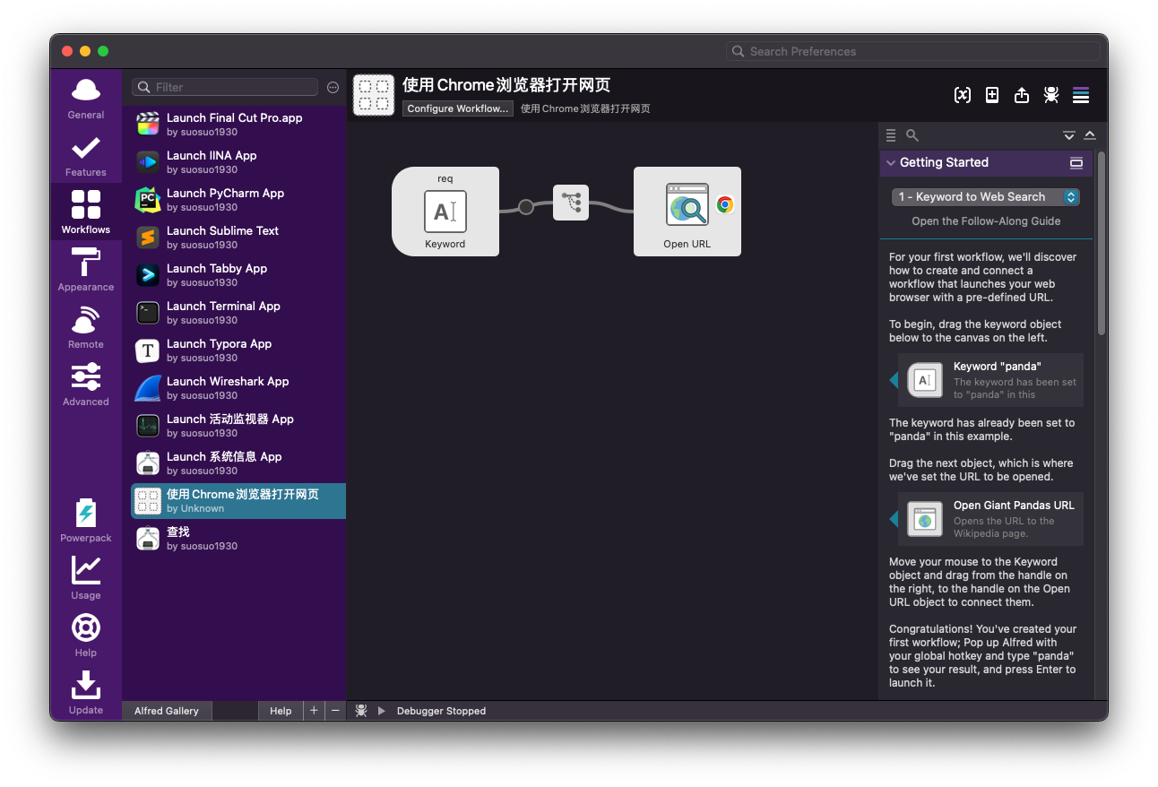Screen dimensions: 1158x787
Task: Click the collapse-all up arrow in guide panel
Action: 1090,135
